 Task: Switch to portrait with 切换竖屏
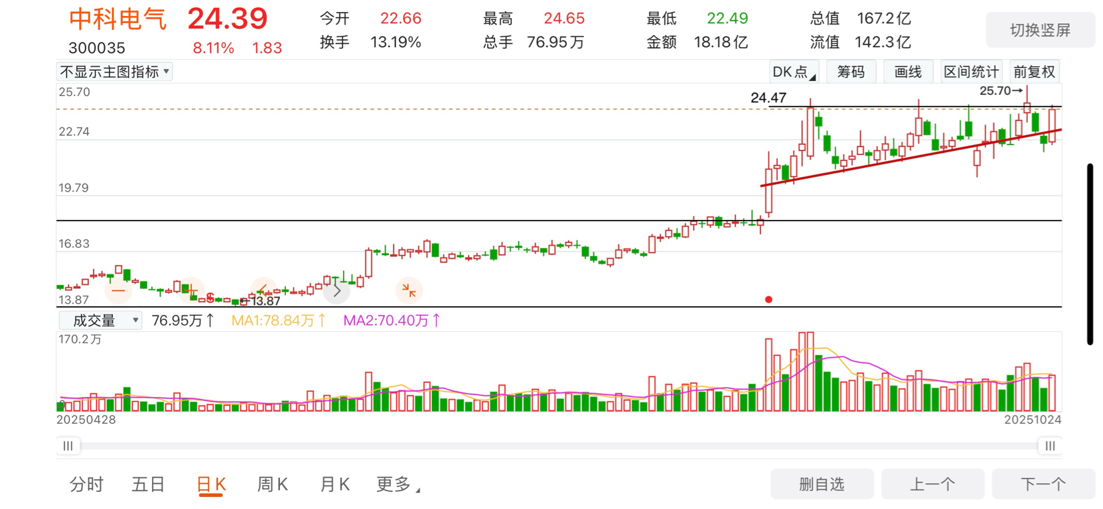coord(1040,30)
